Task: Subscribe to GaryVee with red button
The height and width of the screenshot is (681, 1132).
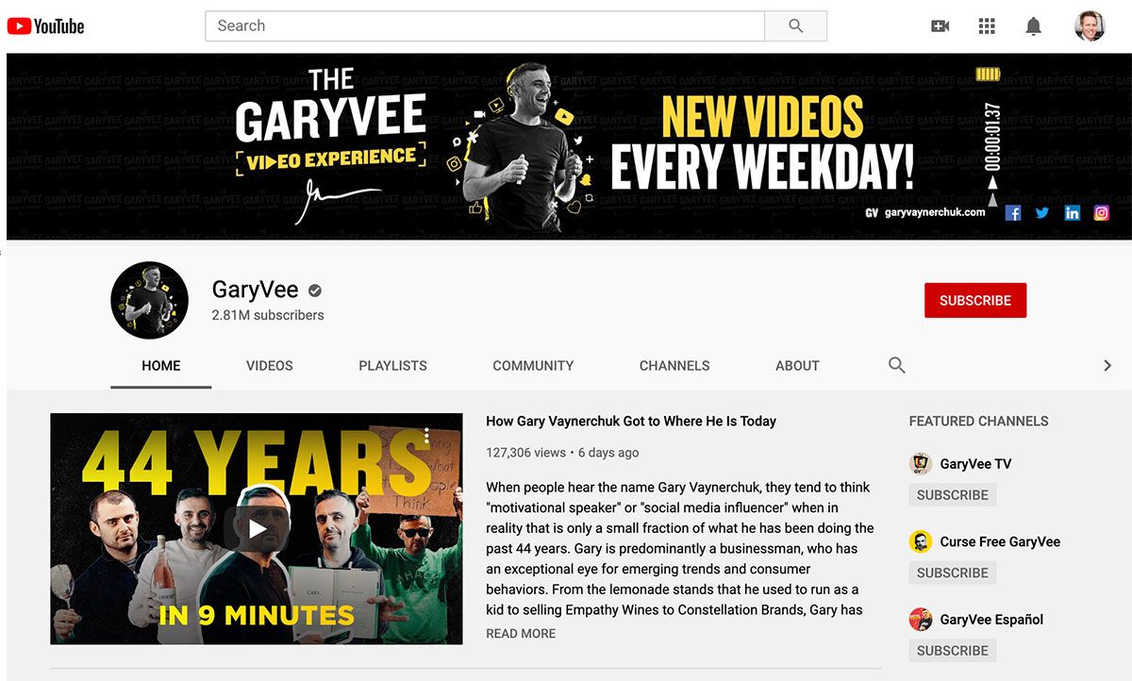Action: 975,300
